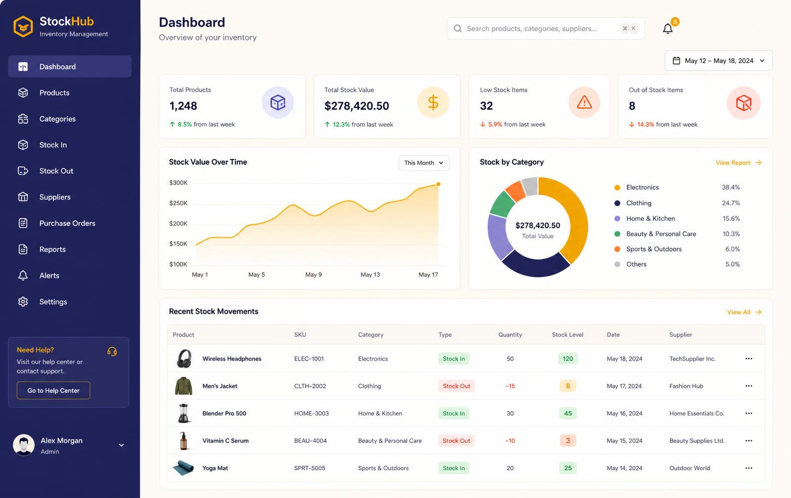
Task: Open the May 12 – May 18, 2024 date dropdown
Action: pos(718,61)
